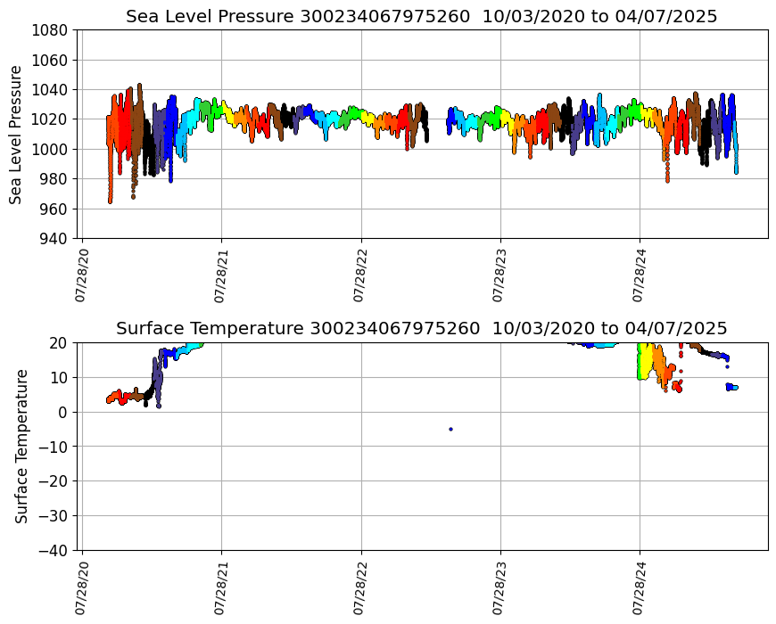The width and height of the screenshot is (776, 624).
Task: Click the 1040 tick label on pressure axis
Action: (x=53, y=90)
